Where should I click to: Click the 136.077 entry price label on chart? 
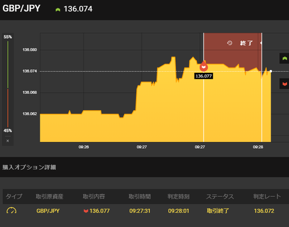tap(204, 76)
